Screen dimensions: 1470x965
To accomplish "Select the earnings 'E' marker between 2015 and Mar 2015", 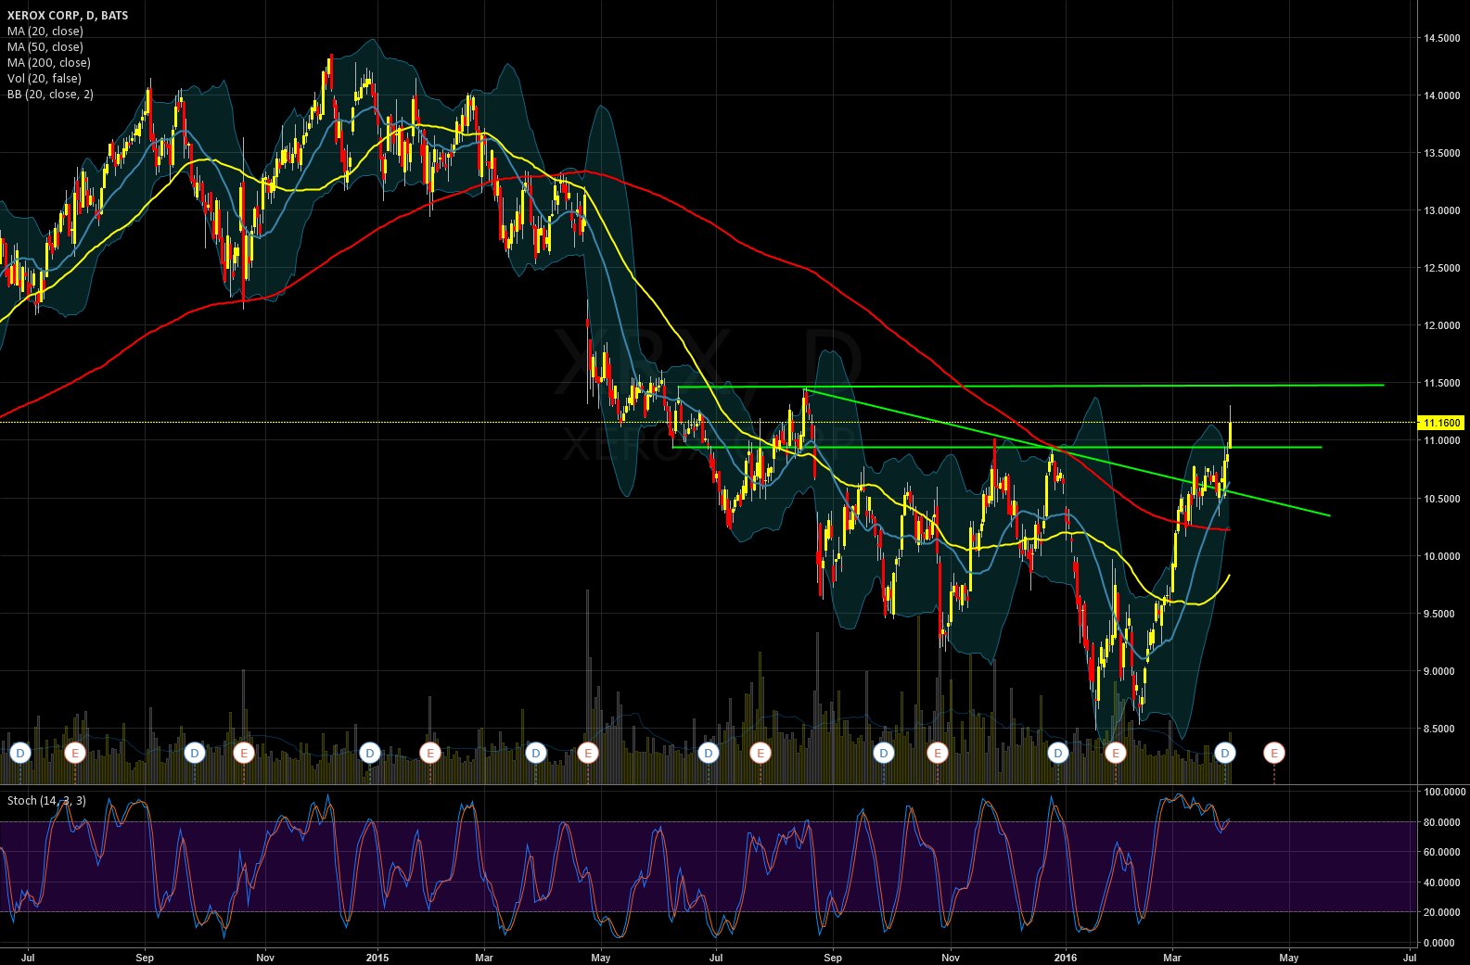I will click(x=429, y=753).
